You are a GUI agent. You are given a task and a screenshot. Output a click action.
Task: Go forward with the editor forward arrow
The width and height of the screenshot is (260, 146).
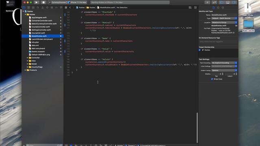pyautogui.click(x=73, y=7)
